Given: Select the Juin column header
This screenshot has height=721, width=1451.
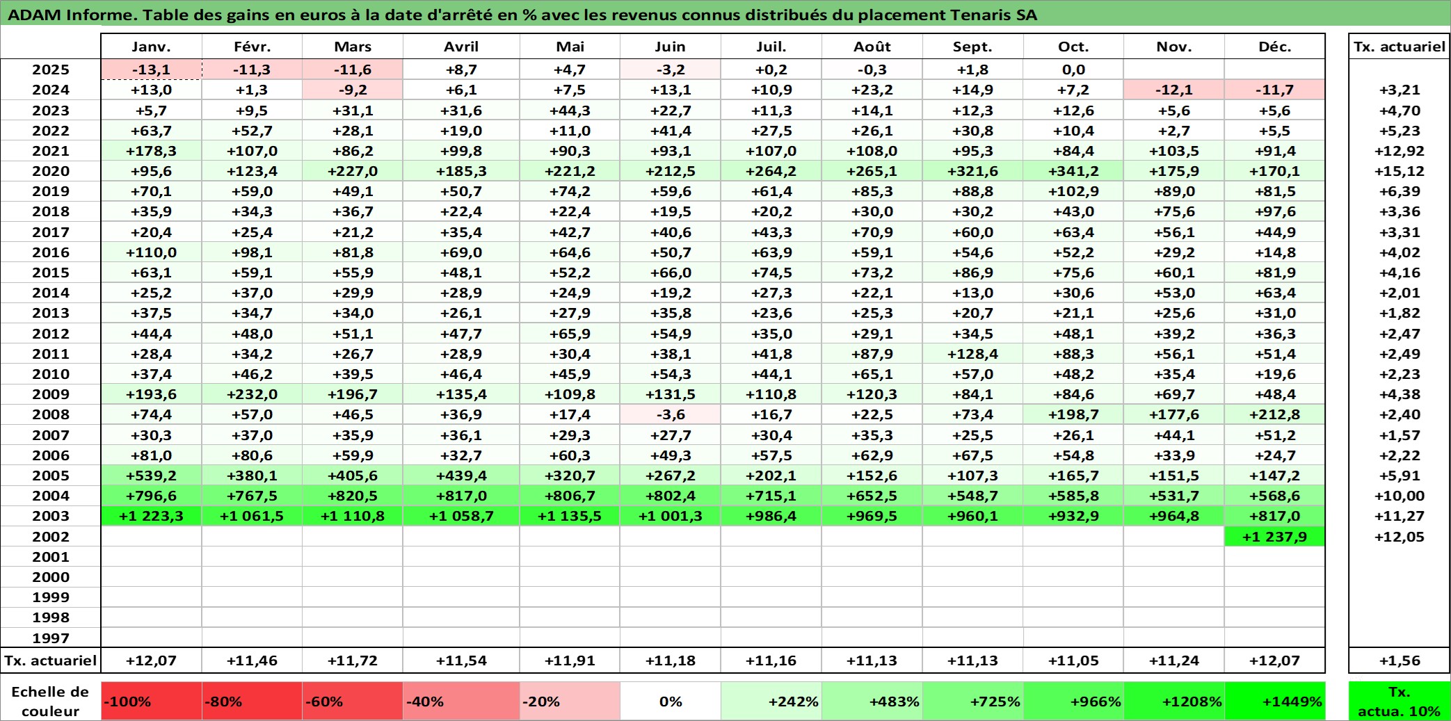Looking at the screenshot, I should (671, 47).
